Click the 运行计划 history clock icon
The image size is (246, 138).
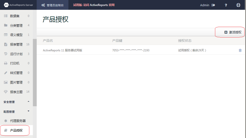pos(6,54)
